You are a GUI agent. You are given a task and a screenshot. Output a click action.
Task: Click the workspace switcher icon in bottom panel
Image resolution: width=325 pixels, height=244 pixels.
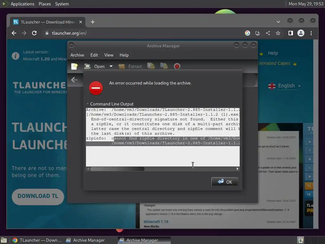click(301, 240)
